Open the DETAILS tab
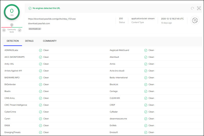This screenshot has height=136, width=204. (29, 41)
